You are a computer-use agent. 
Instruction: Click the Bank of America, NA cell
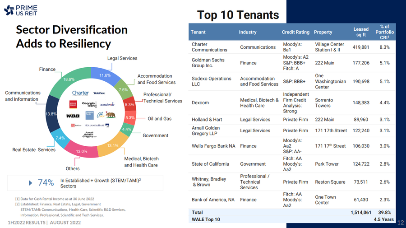tap(213, 200)
